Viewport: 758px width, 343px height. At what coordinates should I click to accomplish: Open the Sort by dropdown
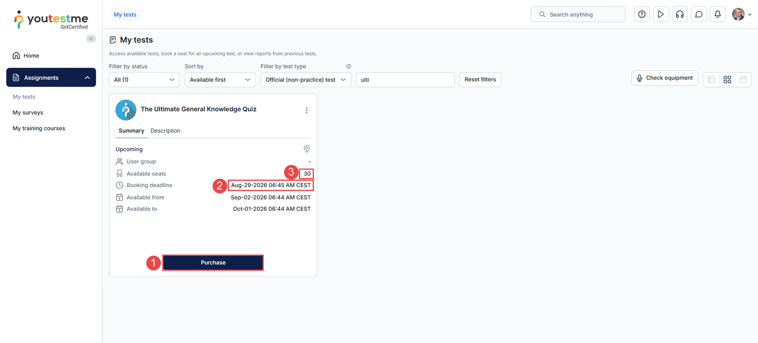pyautogui.click(x=220, y=80)
